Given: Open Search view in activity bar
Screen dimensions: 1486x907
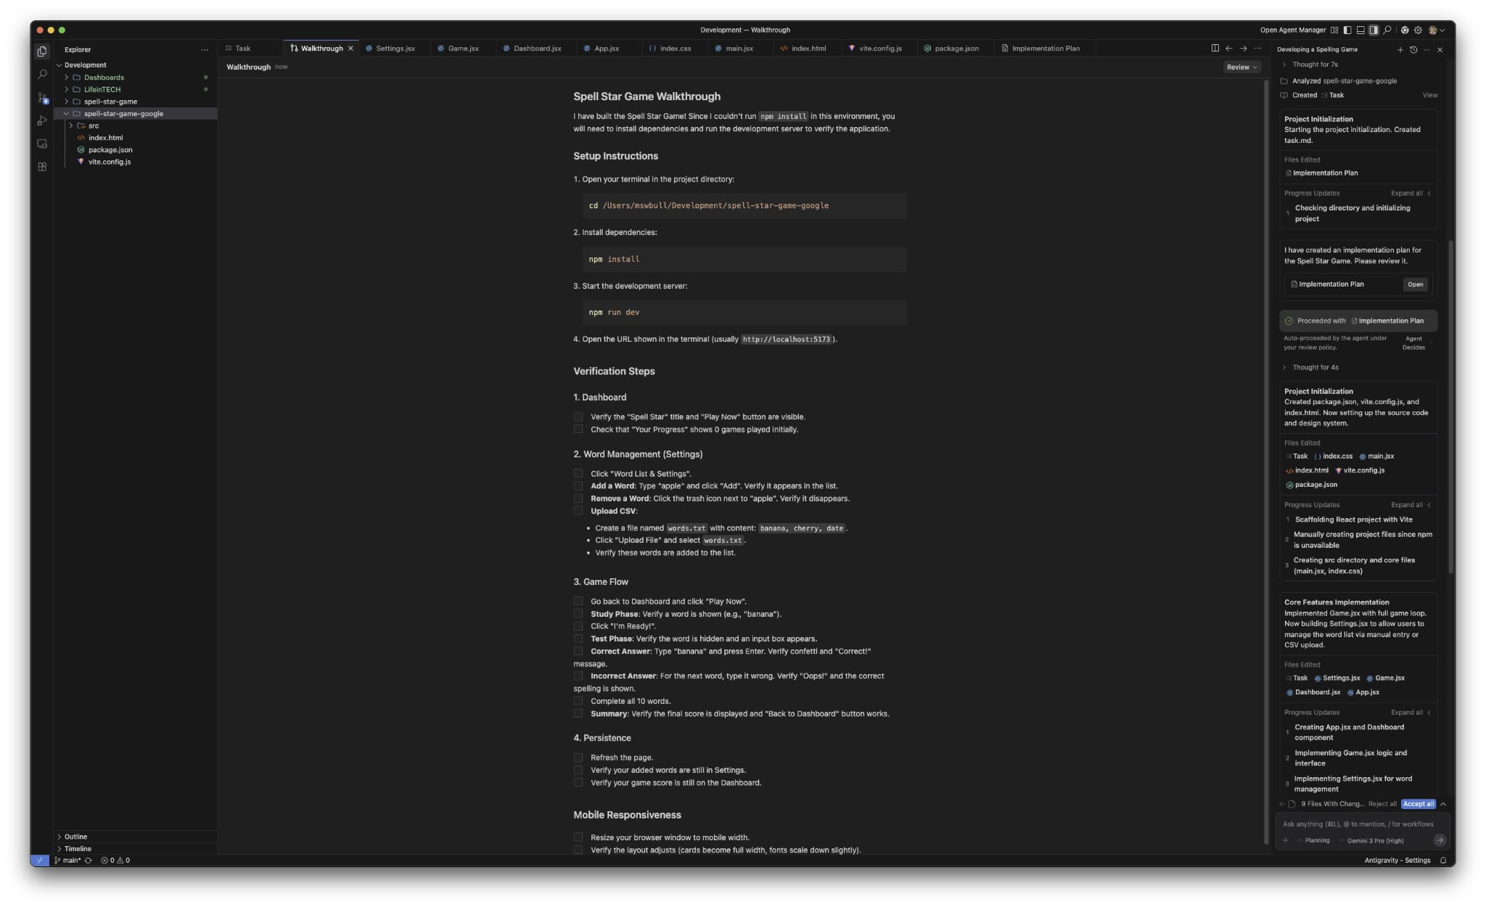Looking at the screenshot, I should pyautogui.click(x=42, y=74).
